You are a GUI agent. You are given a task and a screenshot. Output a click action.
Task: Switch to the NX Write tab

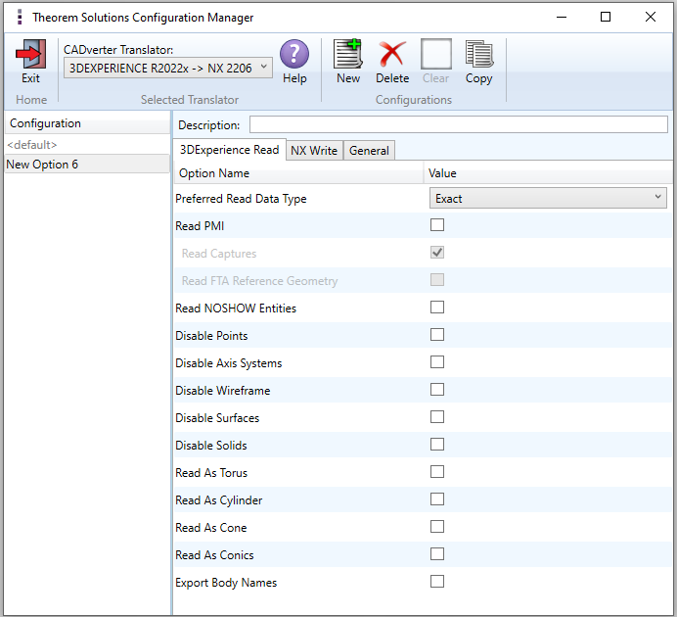click(314, 151)
